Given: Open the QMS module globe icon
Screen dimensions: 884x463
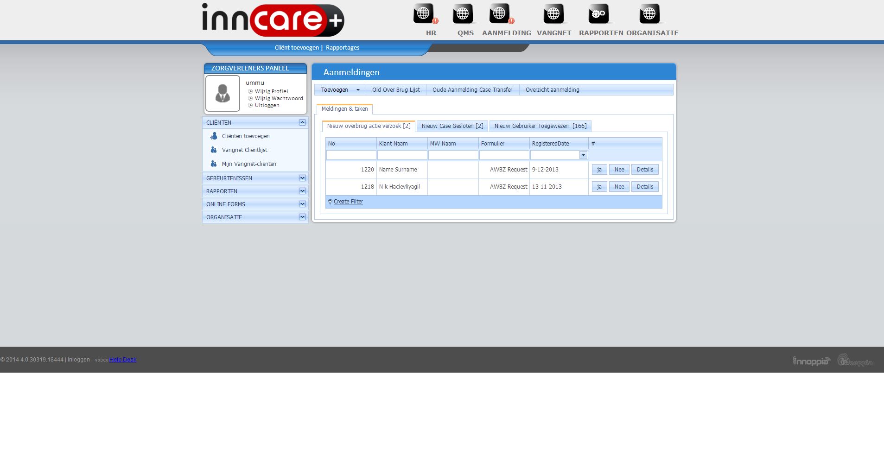Looking at the screenshot, I should click(x=463, y=13).
